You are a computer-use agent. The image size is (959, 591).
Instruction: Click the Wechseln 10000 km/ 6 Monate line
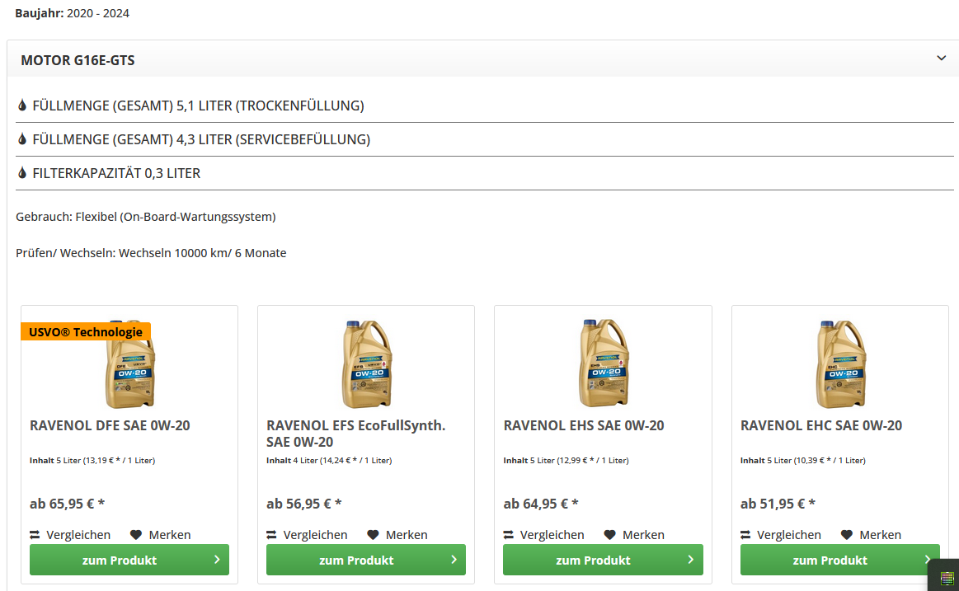[151, 253]
